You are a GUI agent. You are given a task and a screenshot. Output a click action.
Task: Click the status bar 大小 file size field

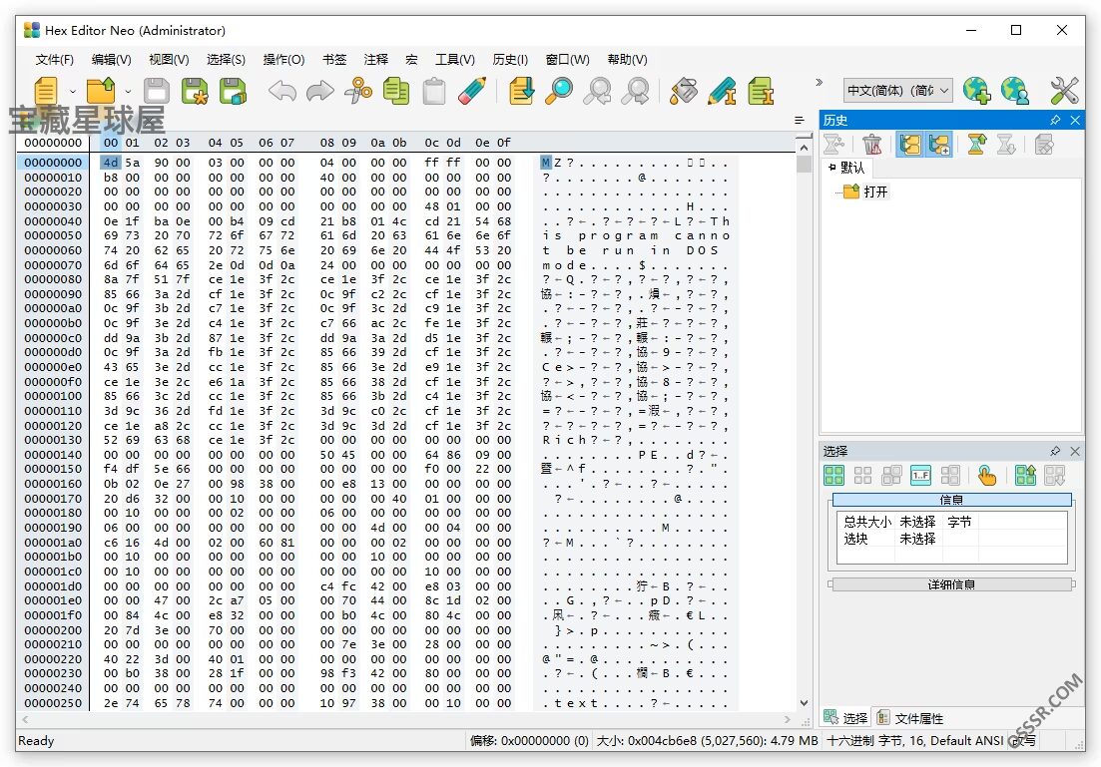click(707, 741)
